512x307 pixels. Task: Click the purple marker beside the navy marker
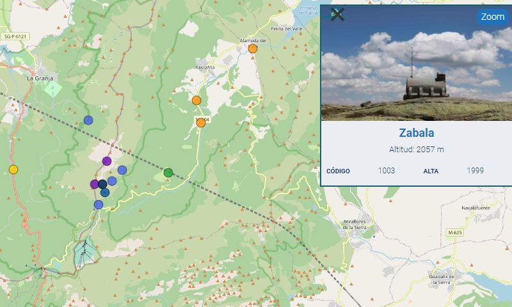coord(95,184)
